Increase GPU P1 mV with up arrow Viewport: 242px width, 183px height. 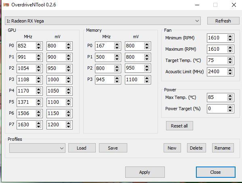[x=68, y=56]
